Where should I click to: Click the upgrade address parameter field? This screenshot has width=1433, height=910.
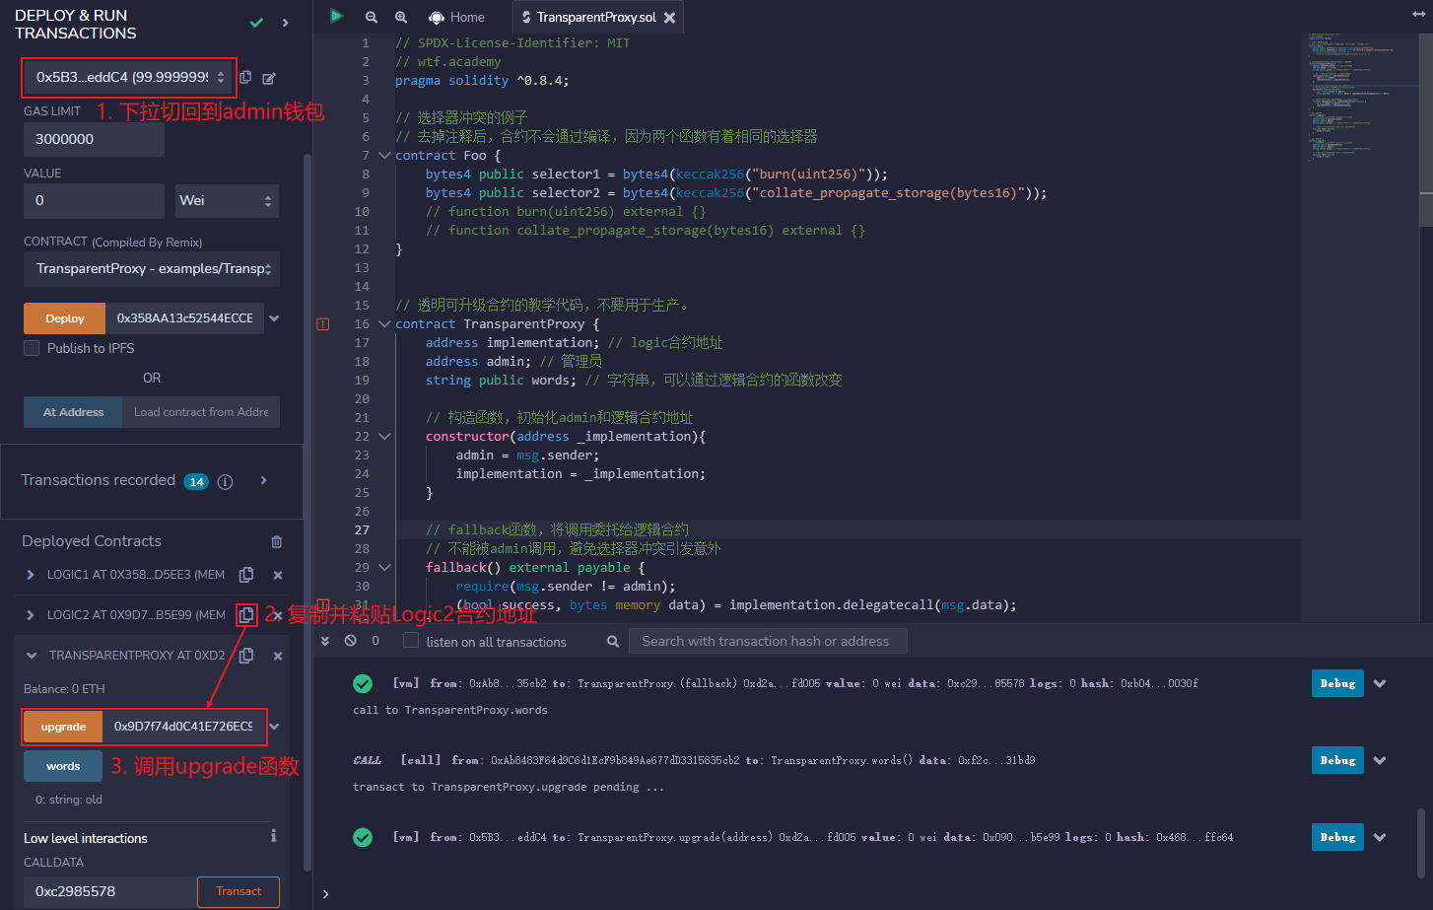(183, 727)
